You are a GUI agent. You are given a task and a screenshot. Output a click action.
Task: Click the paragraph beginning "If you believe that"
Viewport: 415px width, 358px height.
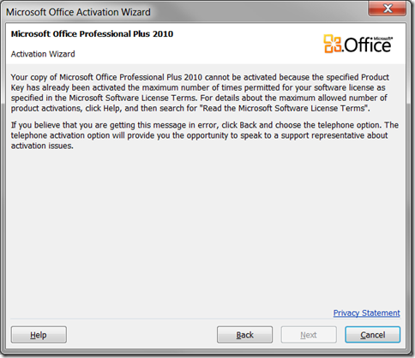click(x=205, y=135)
